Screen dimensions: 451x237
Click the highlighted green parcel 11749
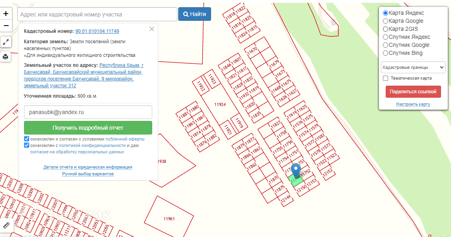296,181
